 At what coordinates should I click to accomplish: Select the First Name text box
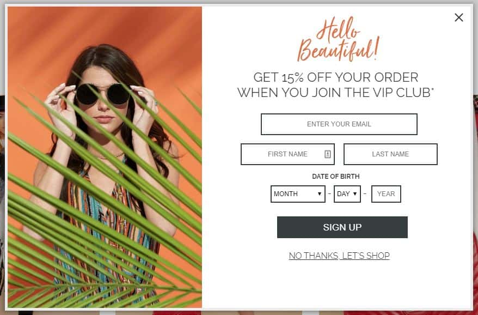(287, 154)
